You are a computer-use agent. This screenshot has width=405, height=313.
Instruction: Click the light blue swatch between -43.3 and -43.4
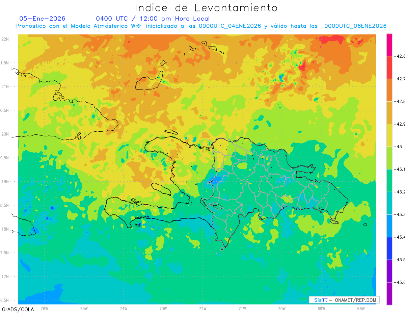[x=389, y=226]
